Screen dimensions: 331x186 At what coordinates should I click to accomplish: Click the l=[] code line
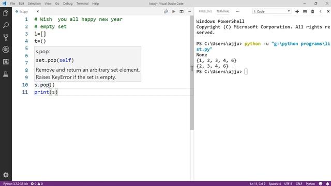pos(40,34)
